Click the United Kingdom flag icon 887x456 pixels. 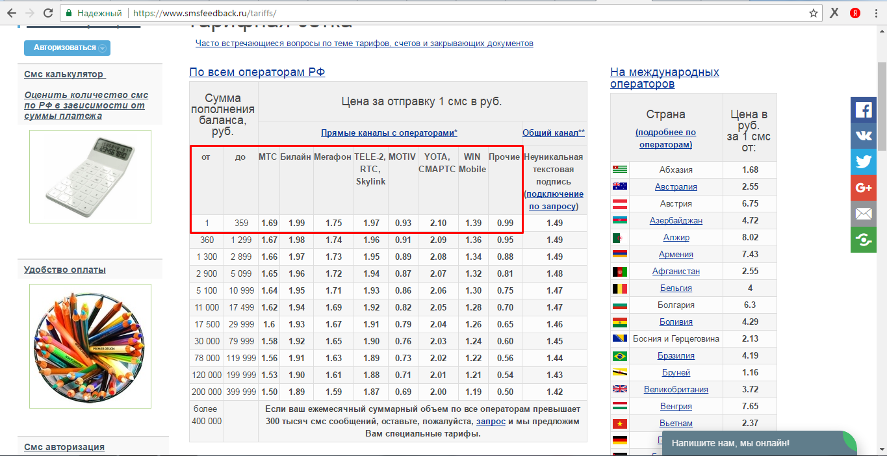pyautogui.click(x=619, y=389)
